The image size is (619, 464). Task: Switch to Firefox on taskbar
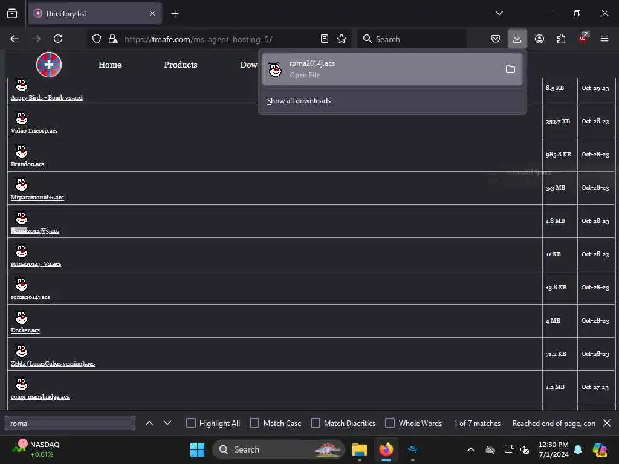(386, 449)
